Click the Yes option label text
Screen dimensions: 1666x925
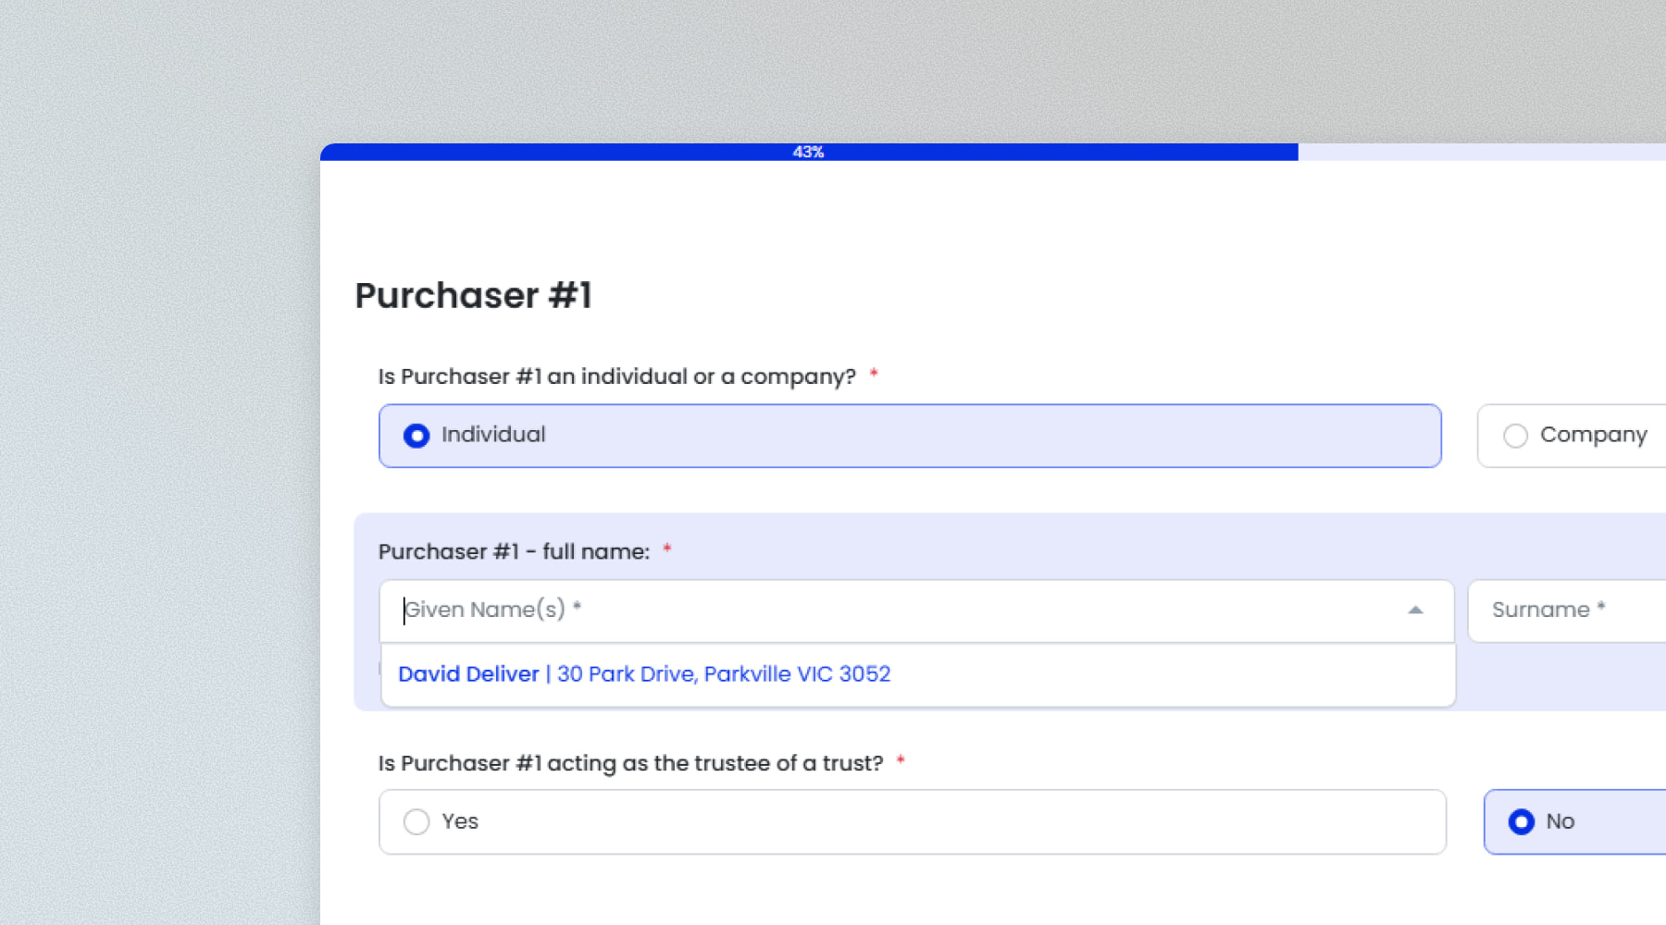(460, 821)
